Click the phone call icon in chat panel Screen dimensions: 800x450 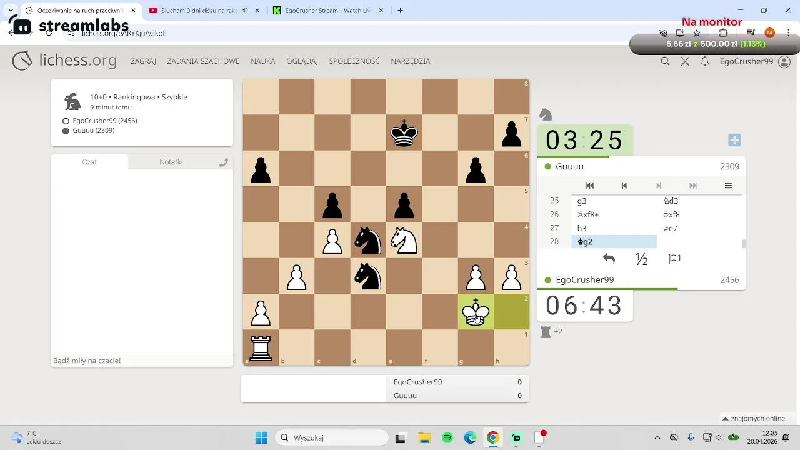[224, 162]
